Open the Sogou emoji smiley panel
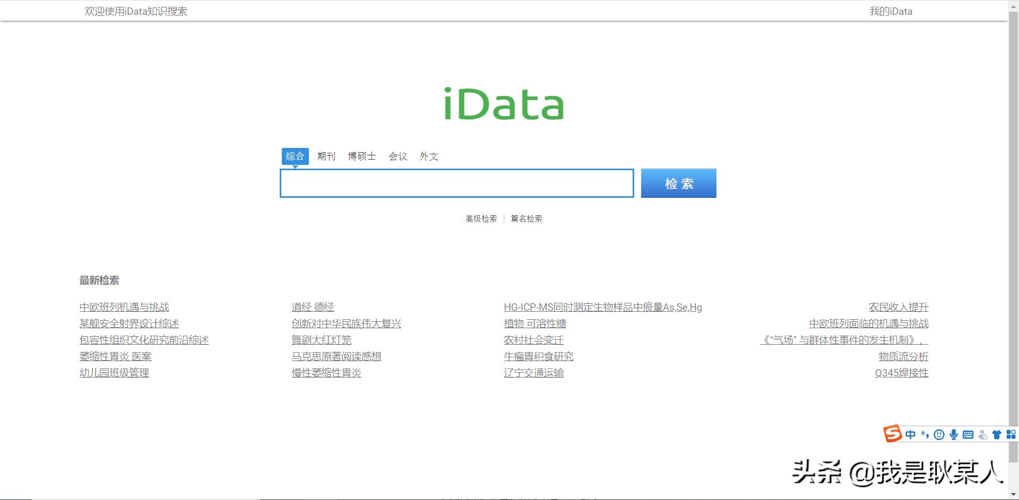 [x=939, y=435]
